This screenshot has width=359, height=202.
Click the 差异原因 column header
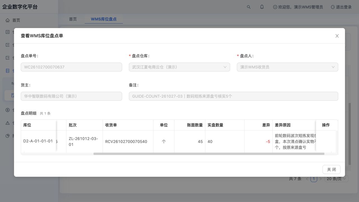coord(294,125)
